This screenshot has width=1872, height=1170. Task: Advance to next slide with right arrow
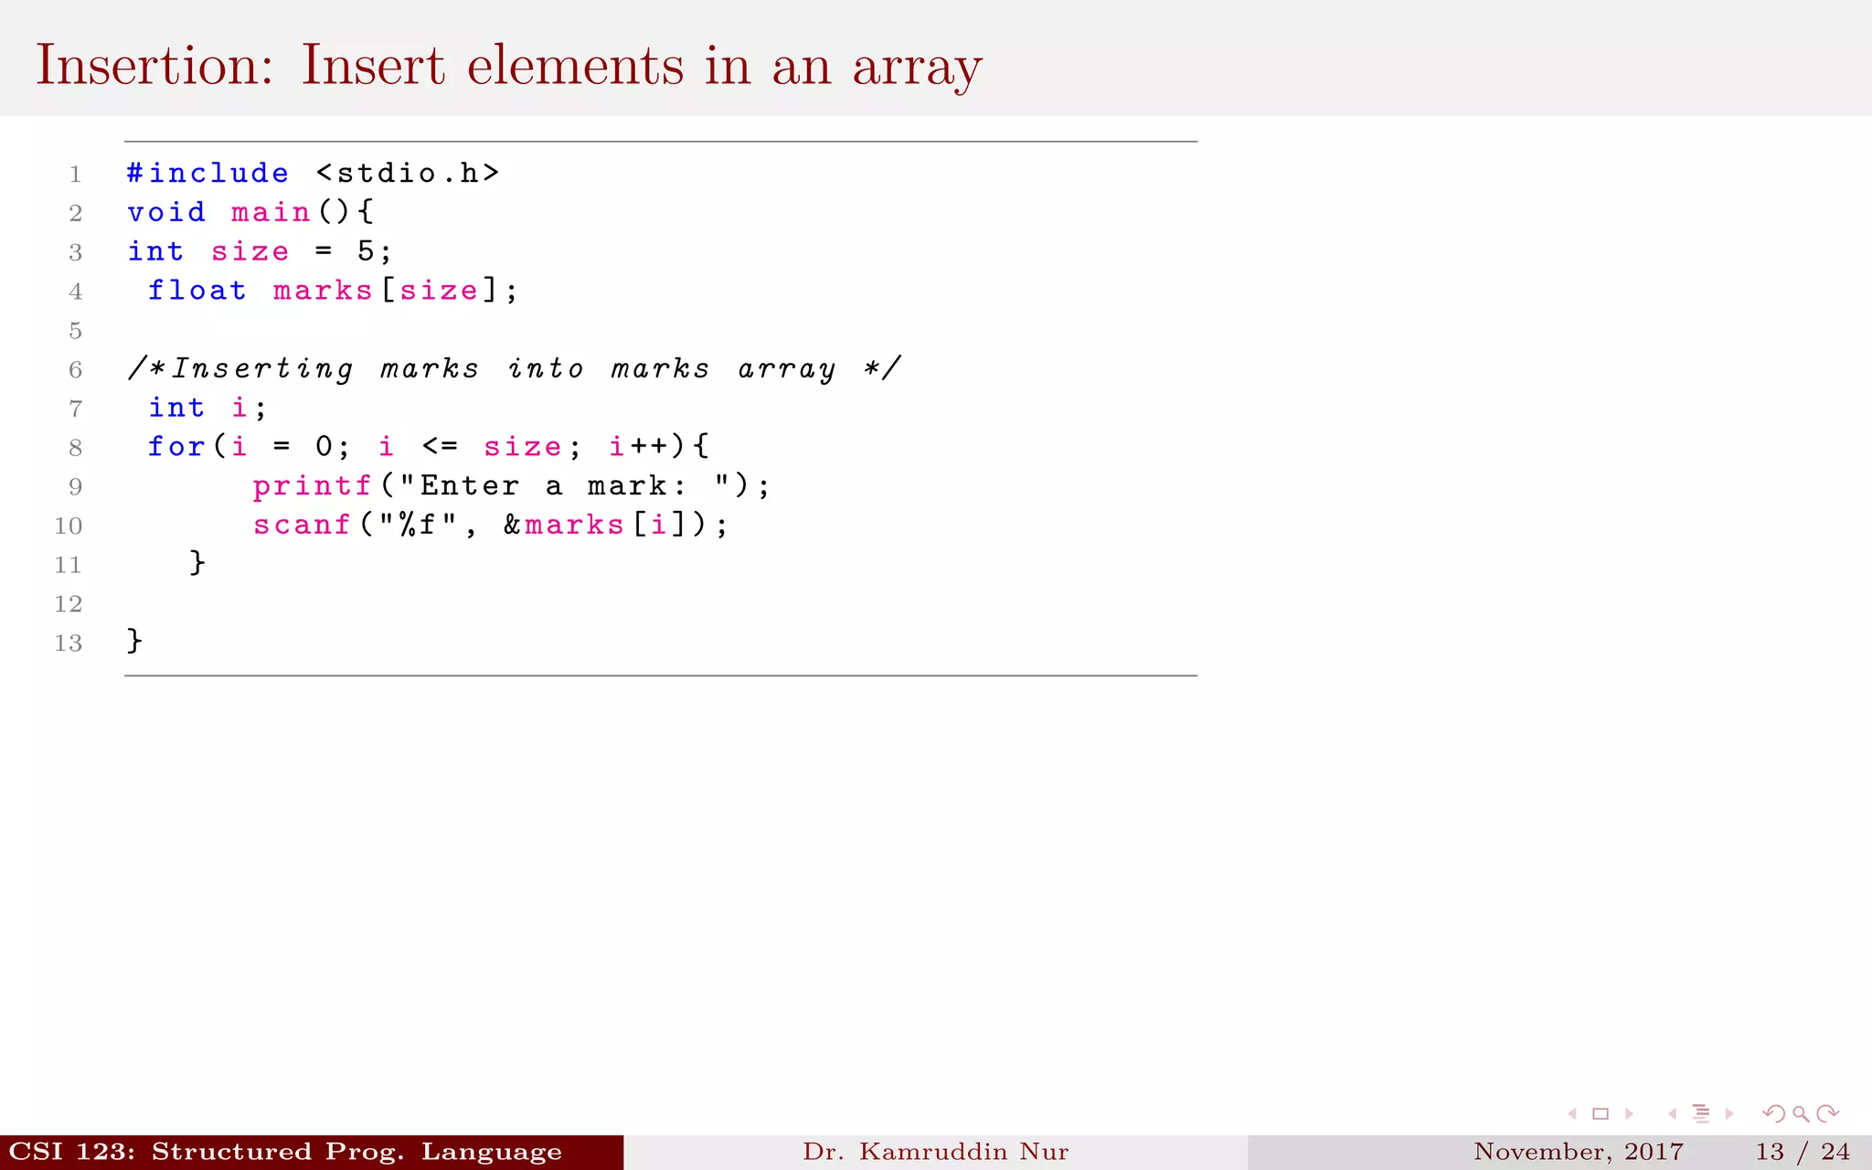point(1629,1113)
